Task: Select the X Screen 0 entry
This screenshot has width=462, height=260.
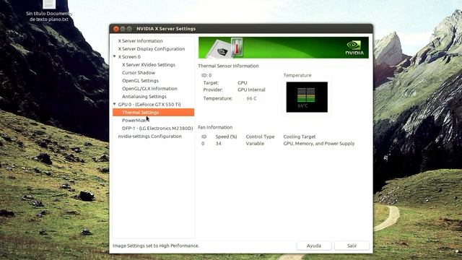Action: click(x=129, y=57)
